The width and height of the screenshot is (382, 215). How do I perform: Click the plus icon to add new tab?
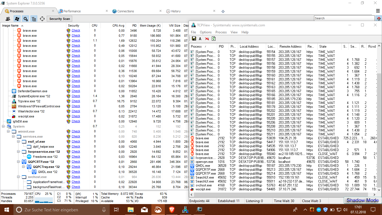(x=223, y=11)
